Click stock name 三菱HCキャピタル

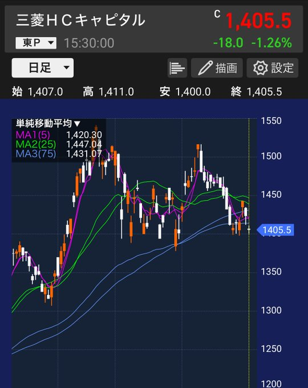tap(80, 21)
